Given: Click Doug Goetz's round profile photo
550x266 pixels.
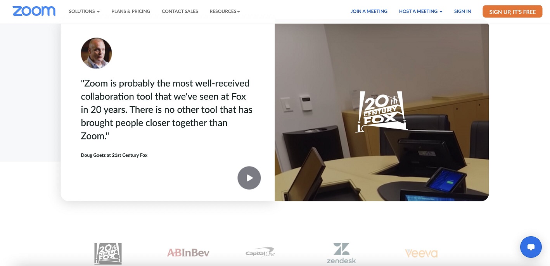Looking at the screenshot, I should point(96,53).
